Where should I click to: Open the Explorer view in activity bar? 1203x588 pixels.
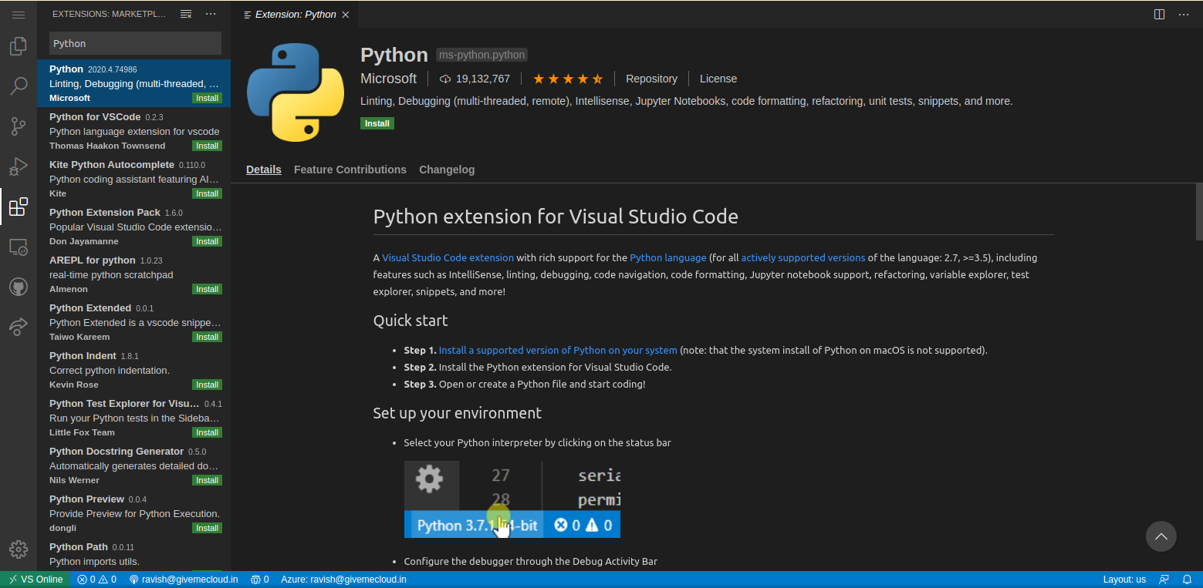click(19, 46)
